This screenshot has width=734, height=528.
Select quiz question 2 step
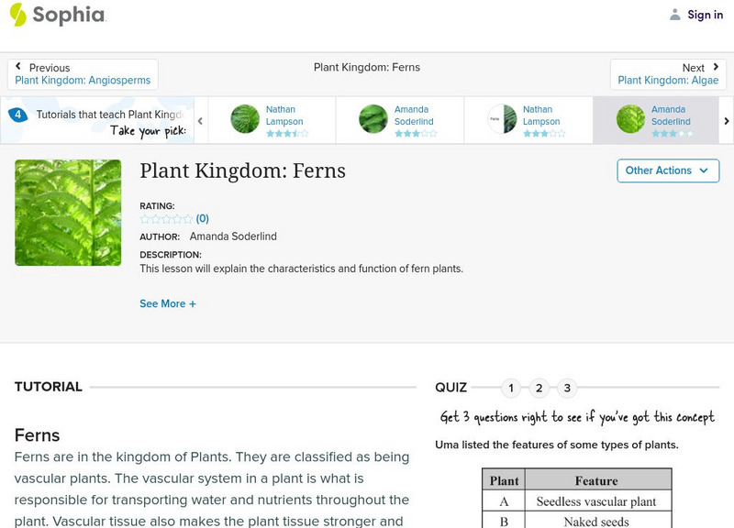(x=538, y=388)
